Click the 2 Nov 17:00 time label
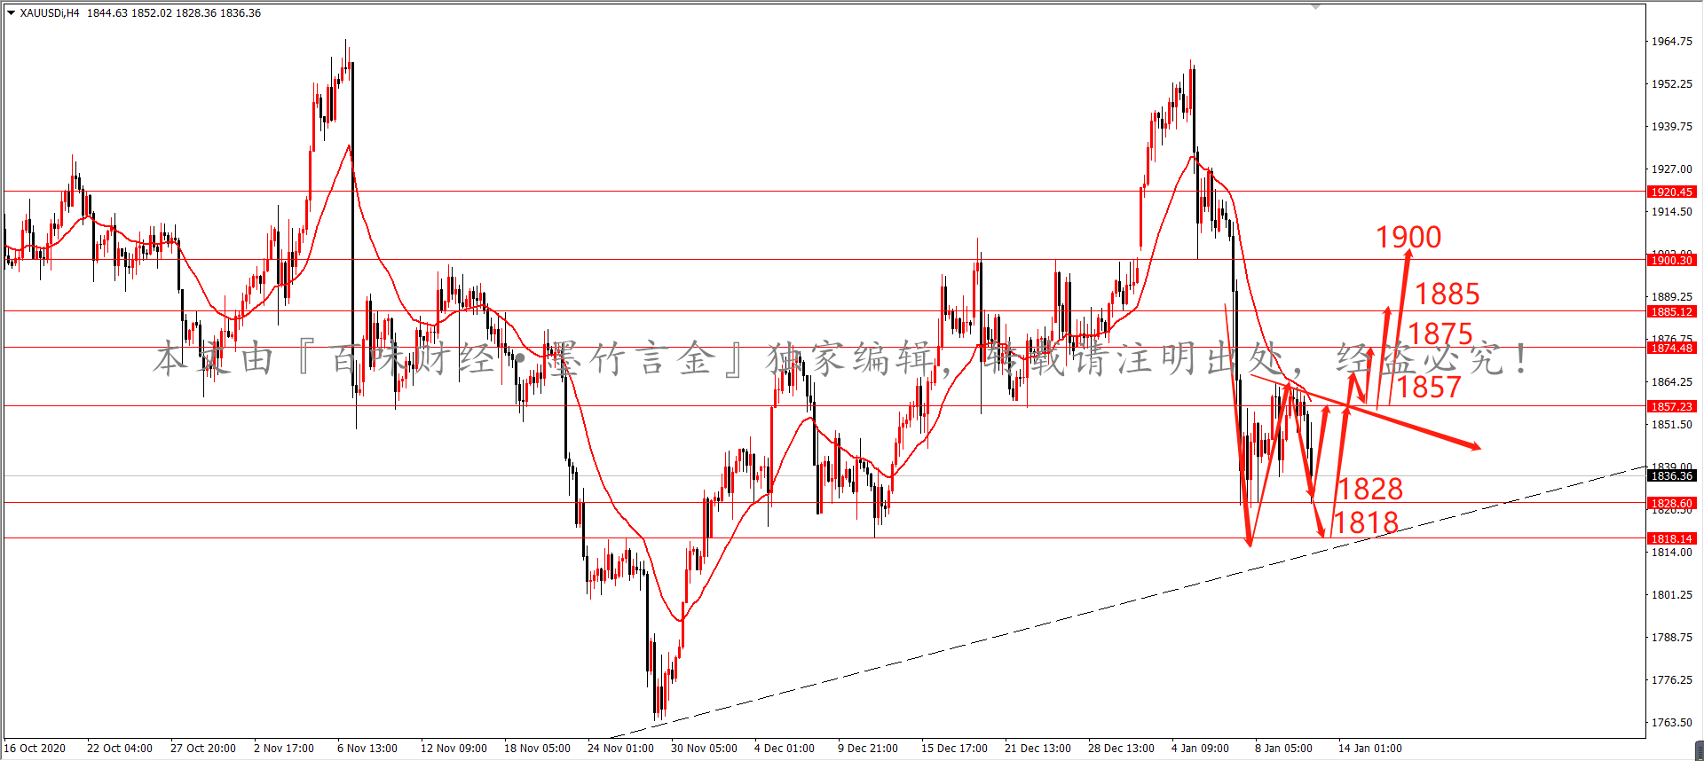This screenshot has width=1704, height=761. tap(284, 749)
